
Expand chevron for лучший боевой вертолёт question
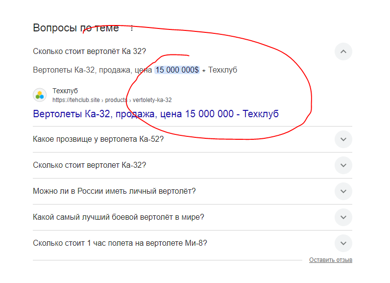point(343,217)
